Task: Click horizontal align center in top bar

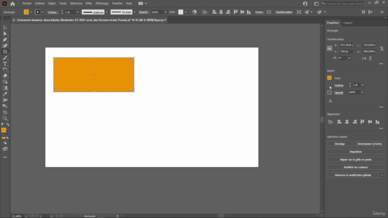Action: coord(221,12)
